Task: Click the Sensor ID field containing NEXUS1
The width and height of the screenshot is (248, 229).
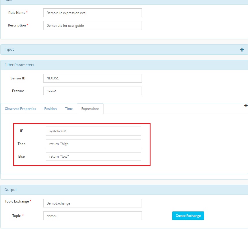Action: coord(93,78)
